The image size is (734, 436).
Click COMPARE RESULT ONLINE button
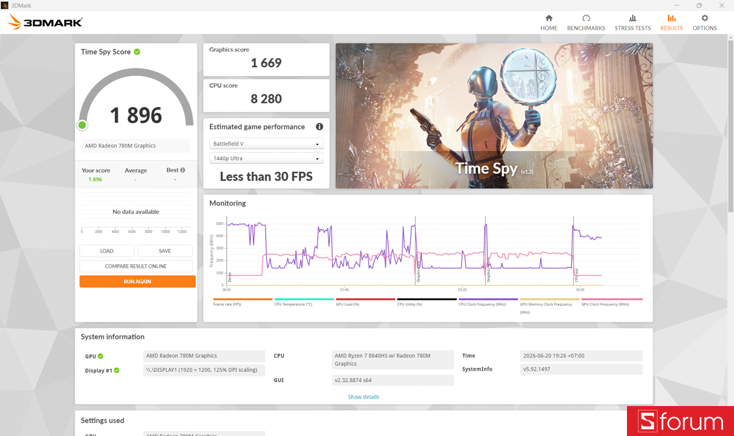[x=136, y=266]
